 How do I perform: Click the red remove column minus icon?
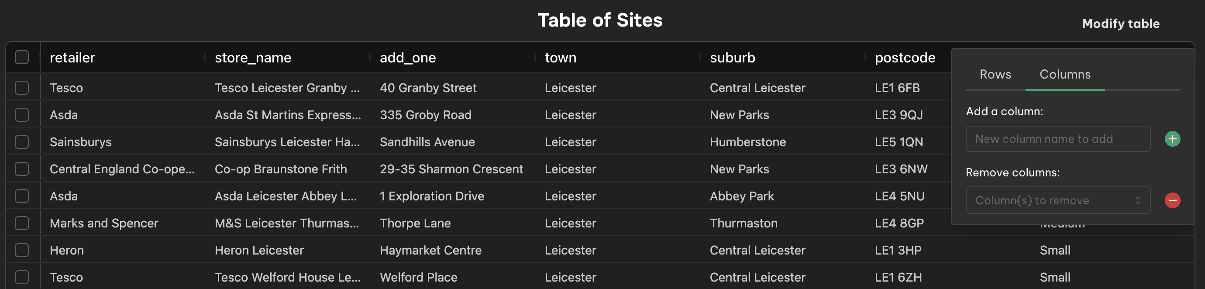tap(1172, 201)
